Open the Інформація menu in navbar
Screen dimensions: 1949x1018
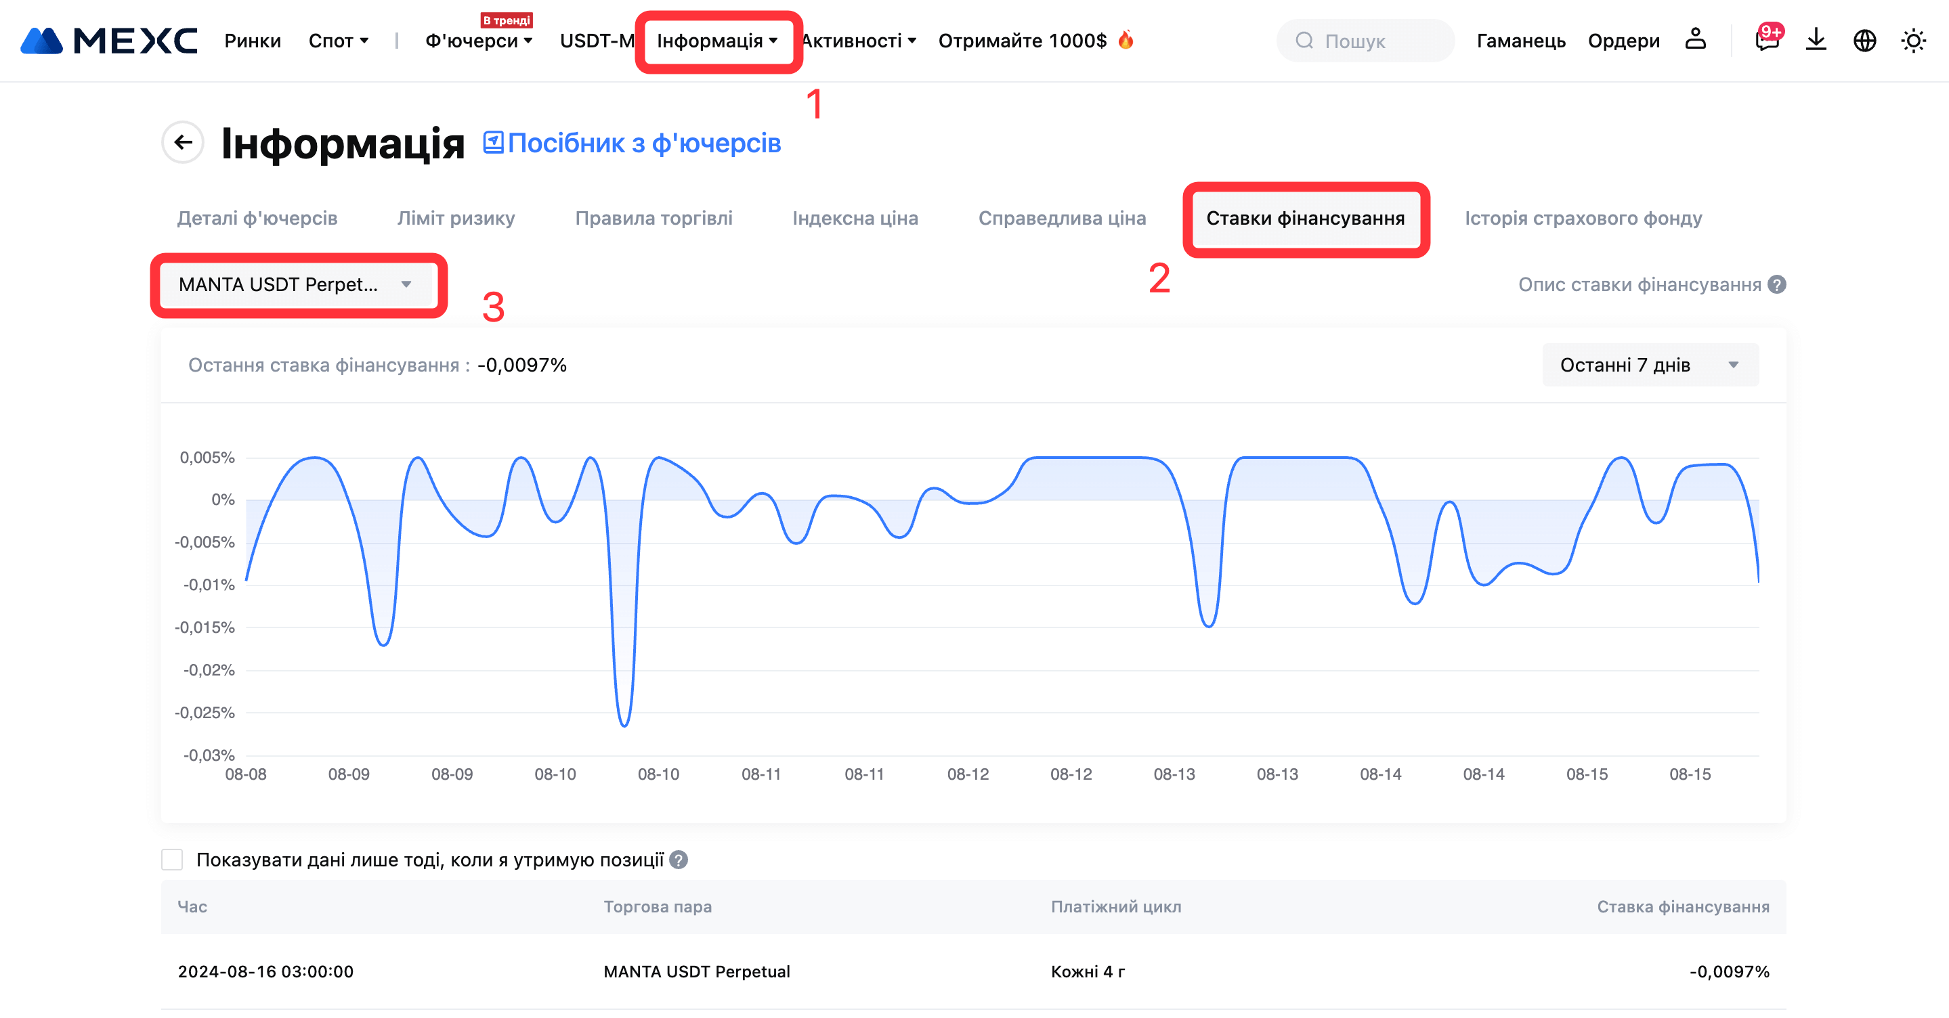click(x=716, y=41)
